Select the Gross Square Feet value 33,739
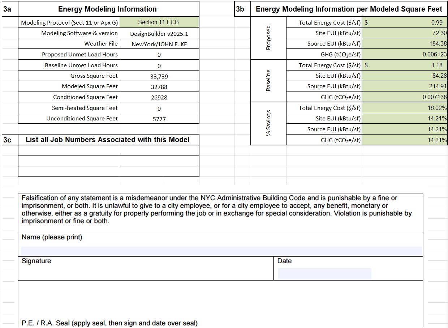The height and width of the screenshot is (328, 448). coord(159,76)
